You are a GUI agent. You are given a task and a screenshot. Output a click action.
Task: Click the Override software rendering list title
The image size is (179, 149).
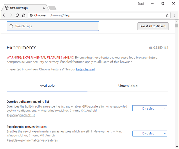coord(28,102)
